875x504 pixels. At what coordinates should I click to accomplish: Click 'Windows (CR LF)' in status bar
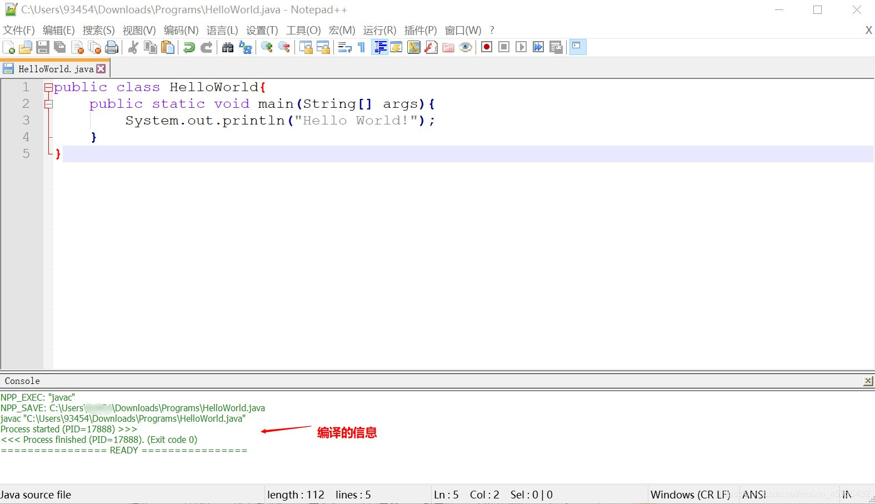pos(690,495)
